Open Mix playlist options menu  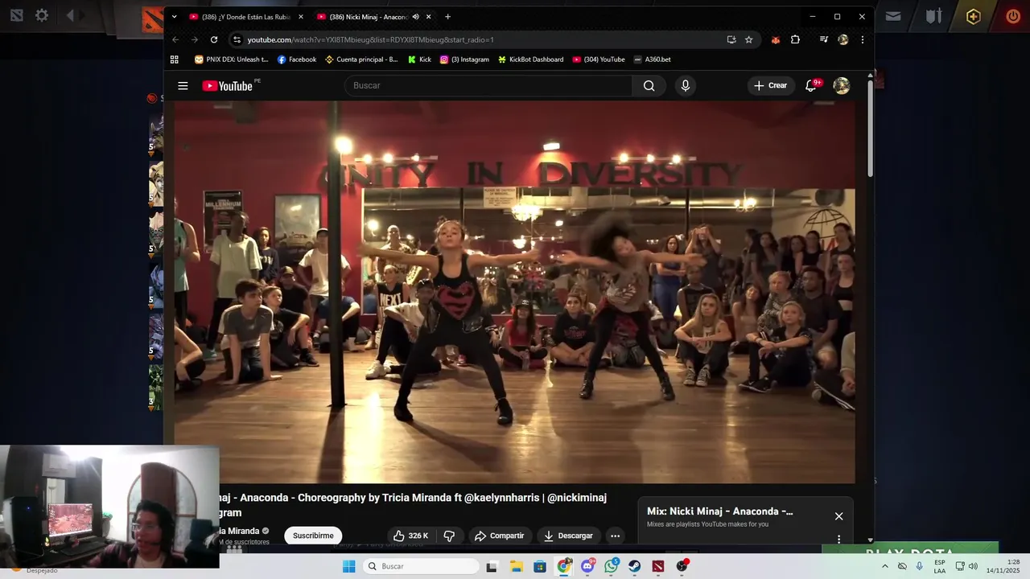838,540
